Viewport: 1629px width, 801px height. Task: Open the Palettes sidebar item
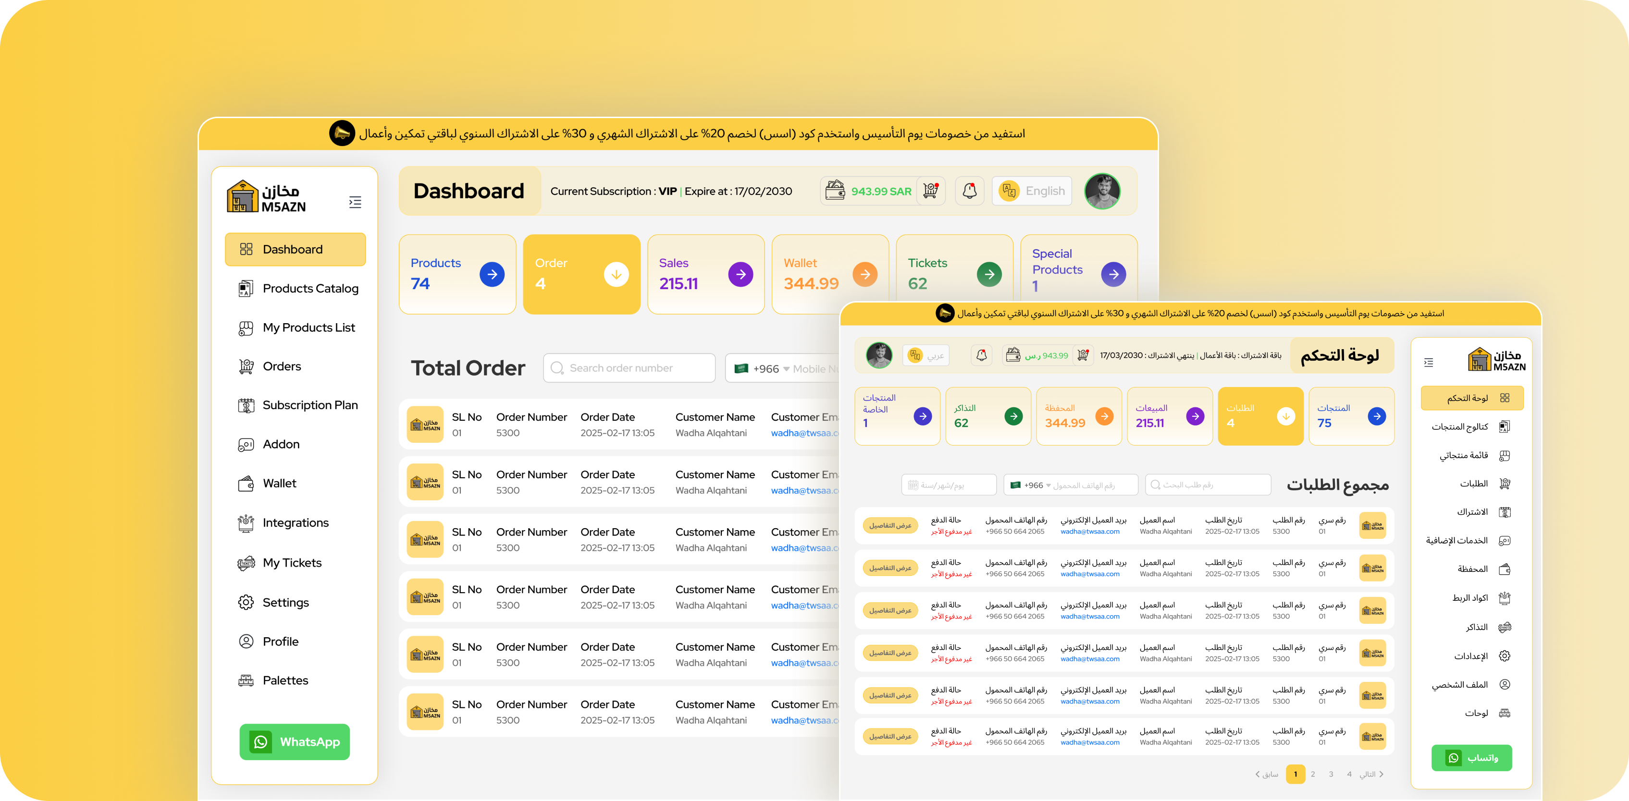285,680
